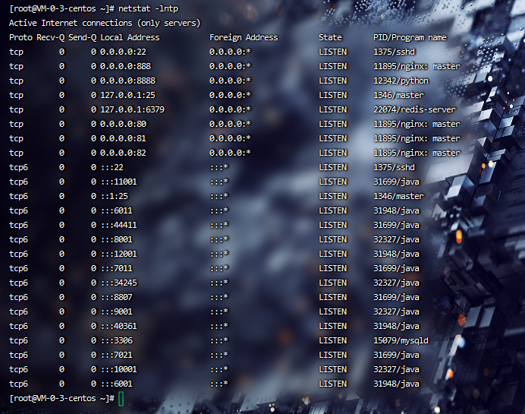Select the 12342/python process entry
The width and height of the screenshot is (525, 414).
pos(401,81)
